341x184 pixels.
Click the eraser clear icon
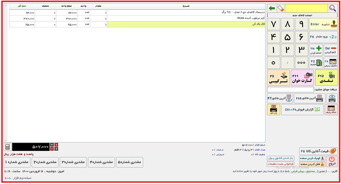tap(280, 8)
